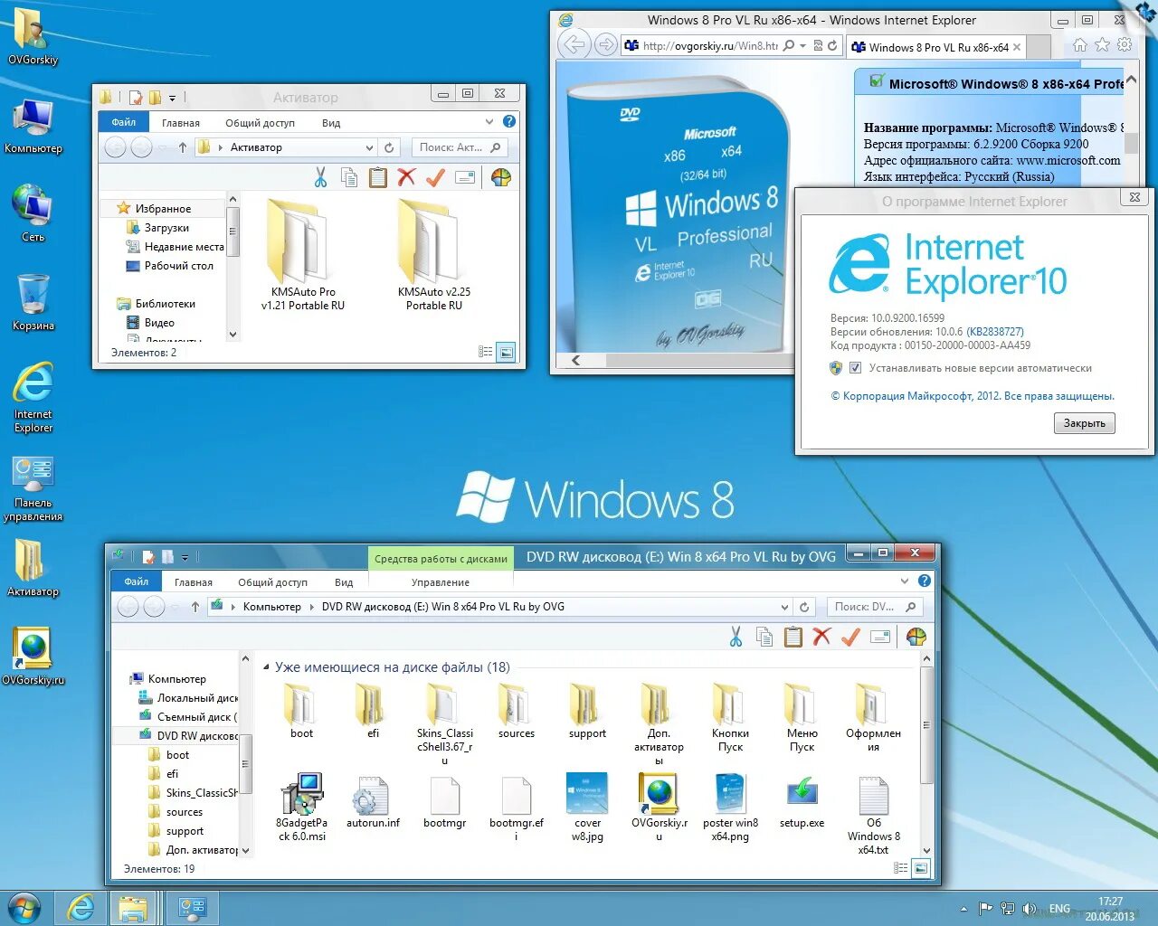Click the Internet Explorer address field
The image size is (1158, 926).
709,45
